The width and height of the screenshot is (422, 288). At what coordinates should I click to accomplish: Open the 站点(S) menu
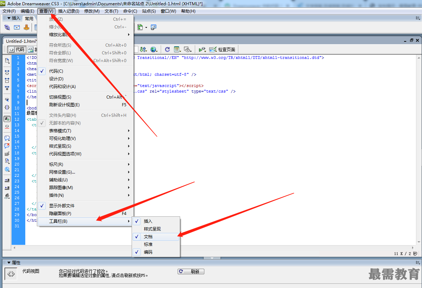149,11
